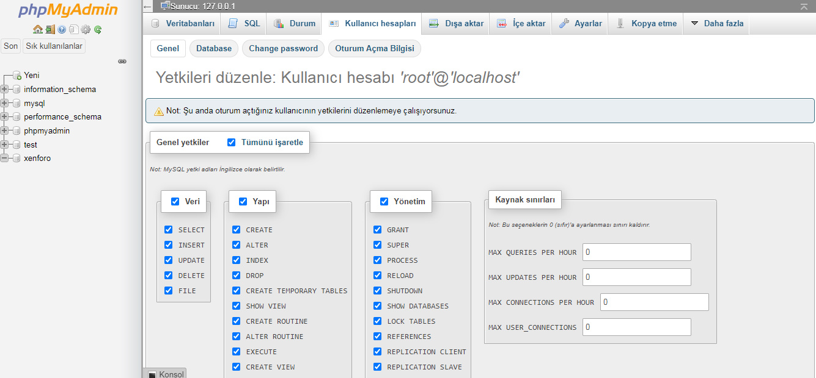Expand the phpmyadmin database tree
The image size is (816, 378).
point(4,131)
